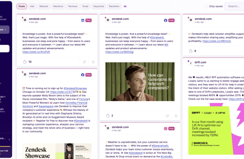The width and height of the screenshot is (244, 159).
Task: Switch to the Backlinks tab
Action: pos(114,6)
